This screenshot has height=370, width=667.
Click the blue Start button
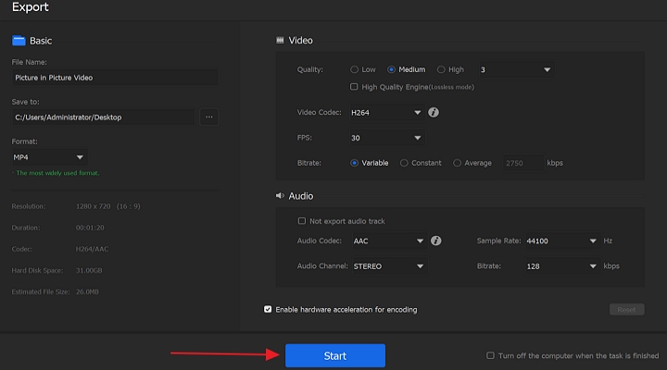334,355
